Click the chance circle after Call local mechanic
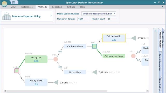The image size is (166, 93). click(x=133, y=56)
